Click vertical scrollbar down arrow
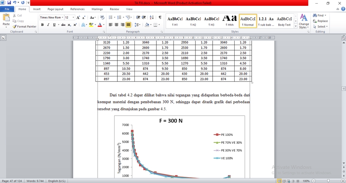This screenshot has height=183, width=346. click(x=343, y=163)
